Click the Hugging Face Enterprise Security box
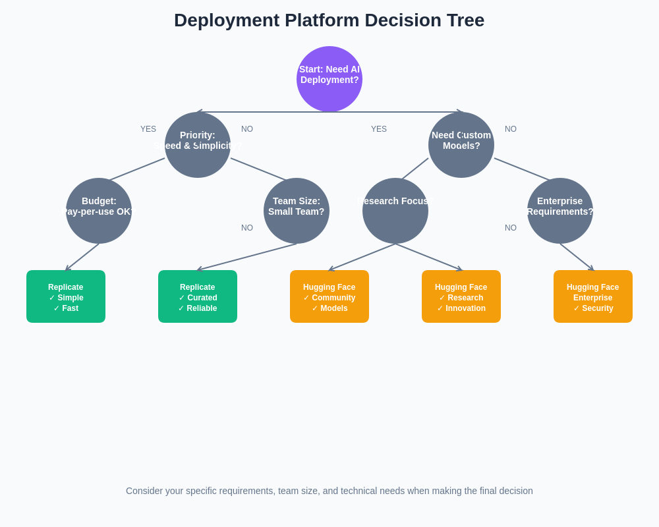This screenshot has height=527, width=659. pos(593,296)
